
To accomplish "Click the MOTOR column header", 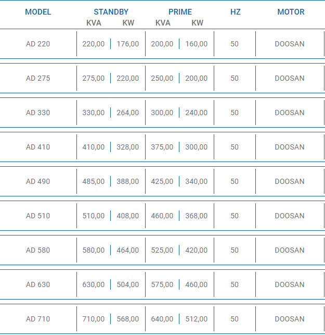I will pyautogui.click(x=291, y=11).
